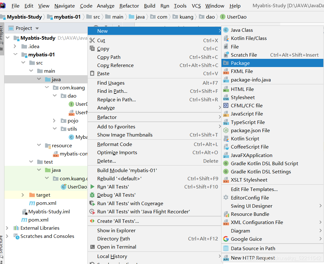This screenshot has height=264, width=324.
Task: Collapse the src folder arrow
Action: [x=23, y=63]
